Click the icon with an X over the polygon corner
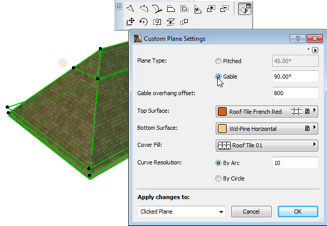The width and height of the screenshot is (327, 226). pos(198,9)
